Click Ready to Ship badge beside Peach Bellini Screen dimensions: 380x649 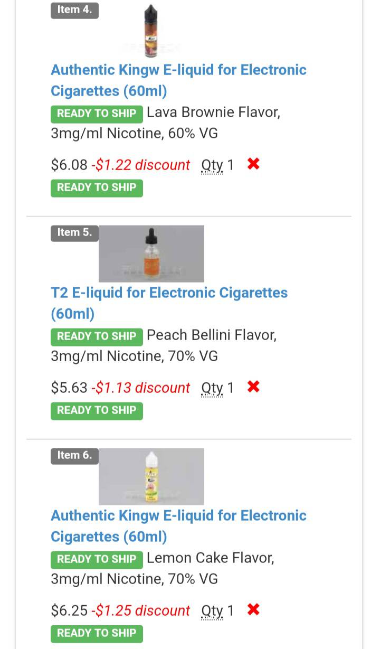pos(97,336)
